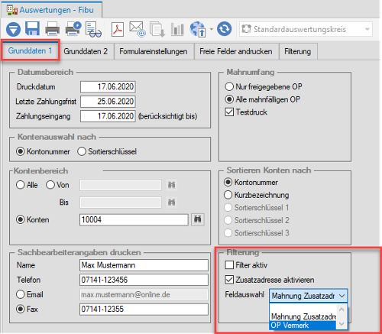Click the Auswertungen - Fibu window tab
Viewport: 382px width, 334px height.
pyautogui.click(x=51, y=10)
